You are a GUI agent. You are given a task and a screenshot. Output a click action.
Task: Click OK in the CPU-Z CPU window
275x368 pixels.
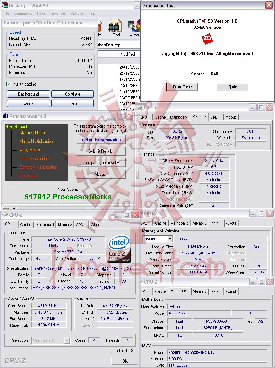tap(125, 361)
